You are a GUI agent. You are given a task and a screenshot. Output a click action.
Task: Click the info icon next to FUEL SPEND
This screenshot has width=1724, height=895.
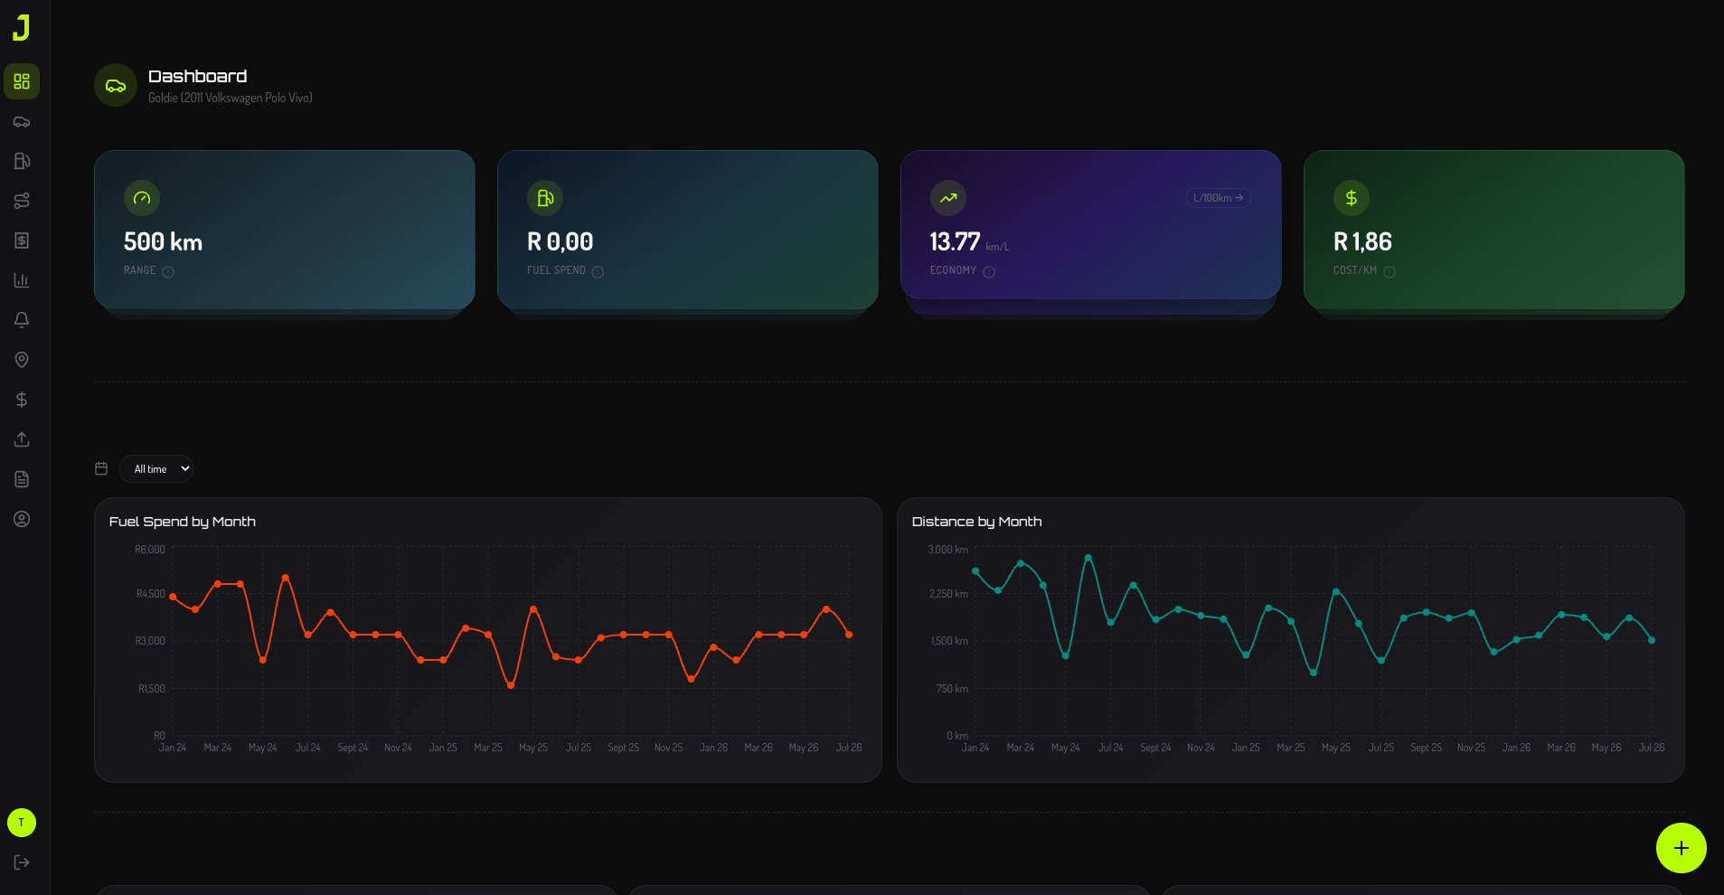tap(598, 272)
